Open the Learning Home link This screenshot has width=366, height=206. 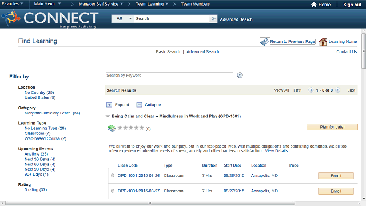coord(343,42)
